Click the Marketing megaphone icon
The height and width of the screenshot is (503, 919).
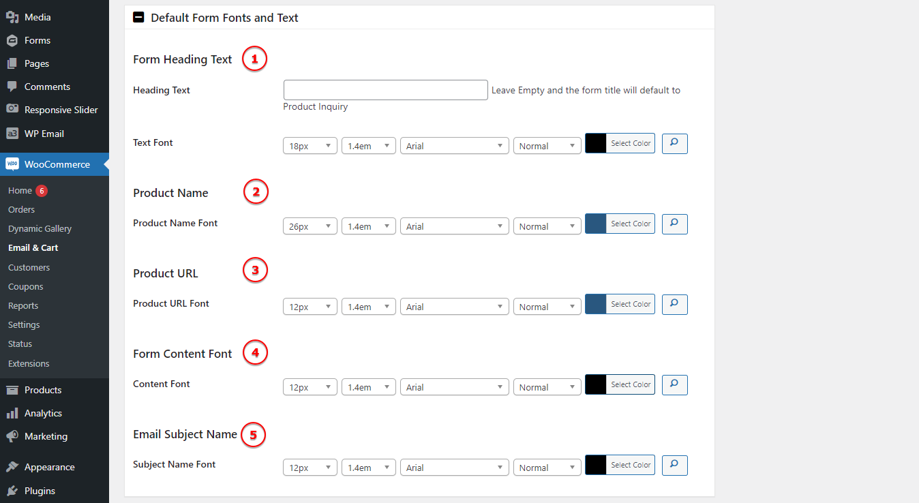(x=12, y=436)
